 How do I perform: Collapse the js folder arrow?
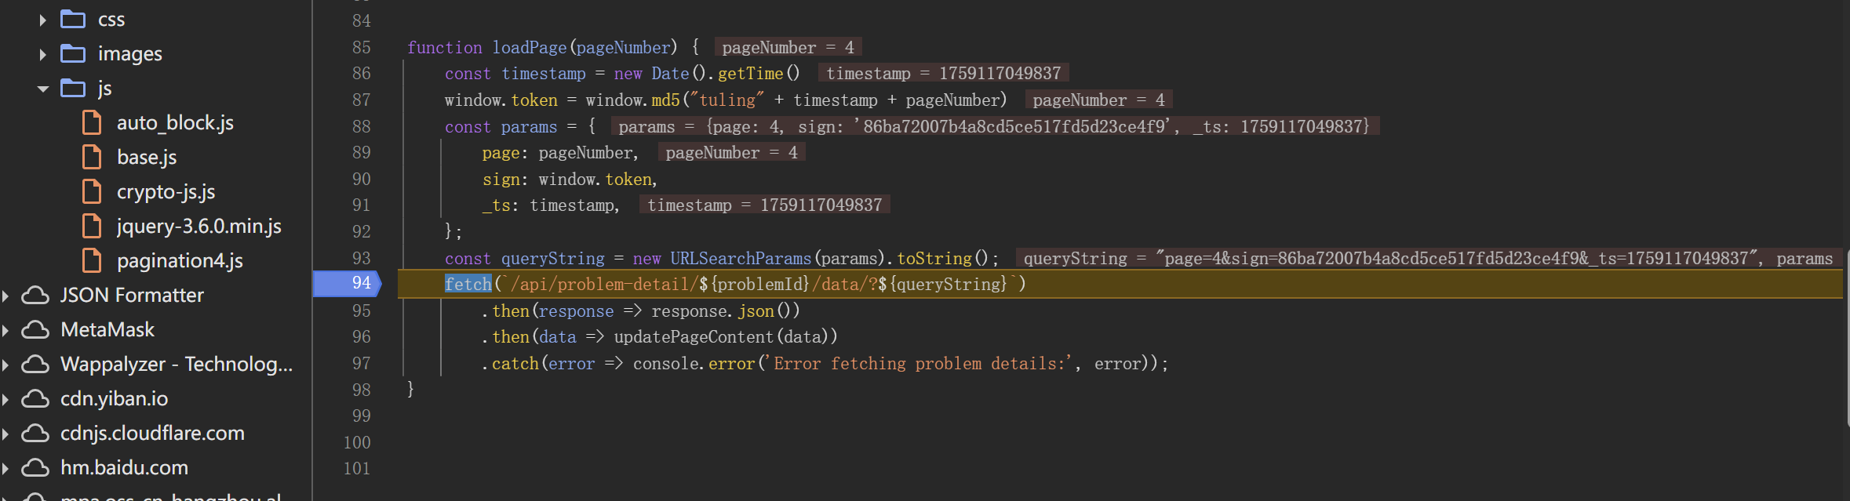pyautogui.click(x=43, y=89)
